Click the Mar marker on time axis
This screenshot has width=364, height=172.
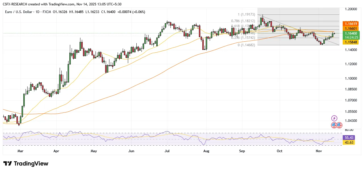click(20, 151)
